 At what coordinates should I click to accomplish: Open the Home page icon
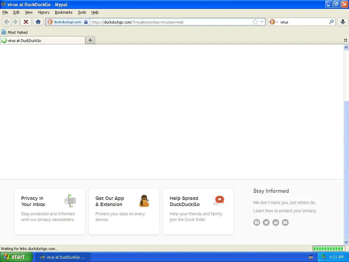pos(38,22)
